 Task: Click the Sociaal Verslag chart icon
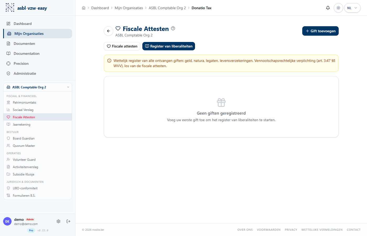(x=8, y=110)
